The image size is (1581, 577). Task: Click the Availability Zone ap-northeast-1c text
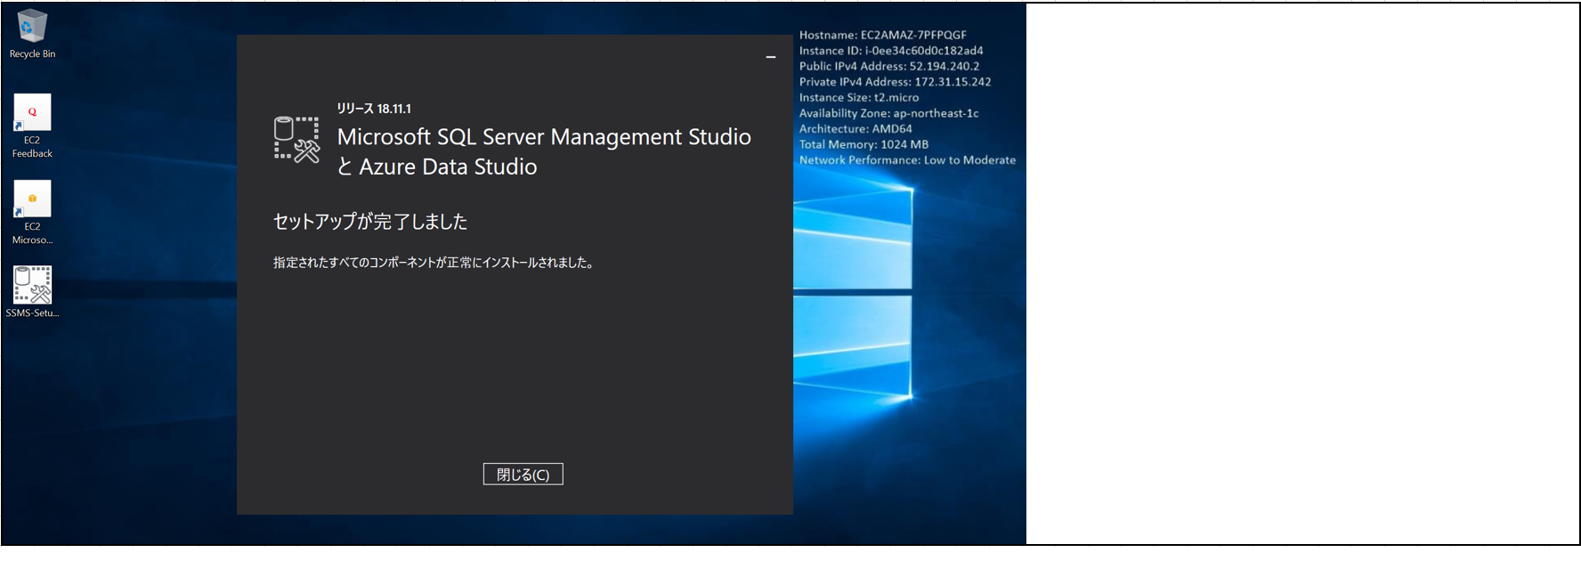(888, 113)
